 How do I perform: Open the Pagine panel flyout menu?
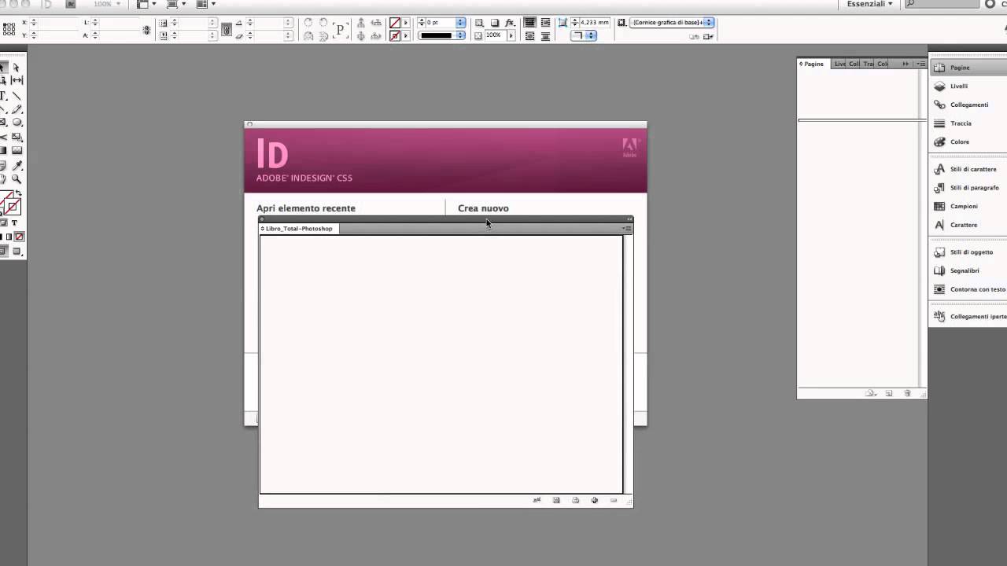coord(921,64)
